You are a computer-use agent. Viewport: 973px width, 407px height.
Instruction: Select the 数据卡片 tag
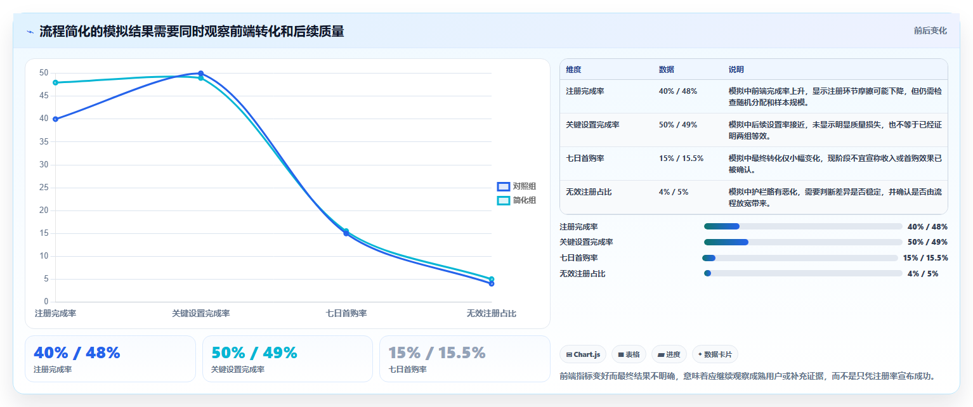(715, 354)
